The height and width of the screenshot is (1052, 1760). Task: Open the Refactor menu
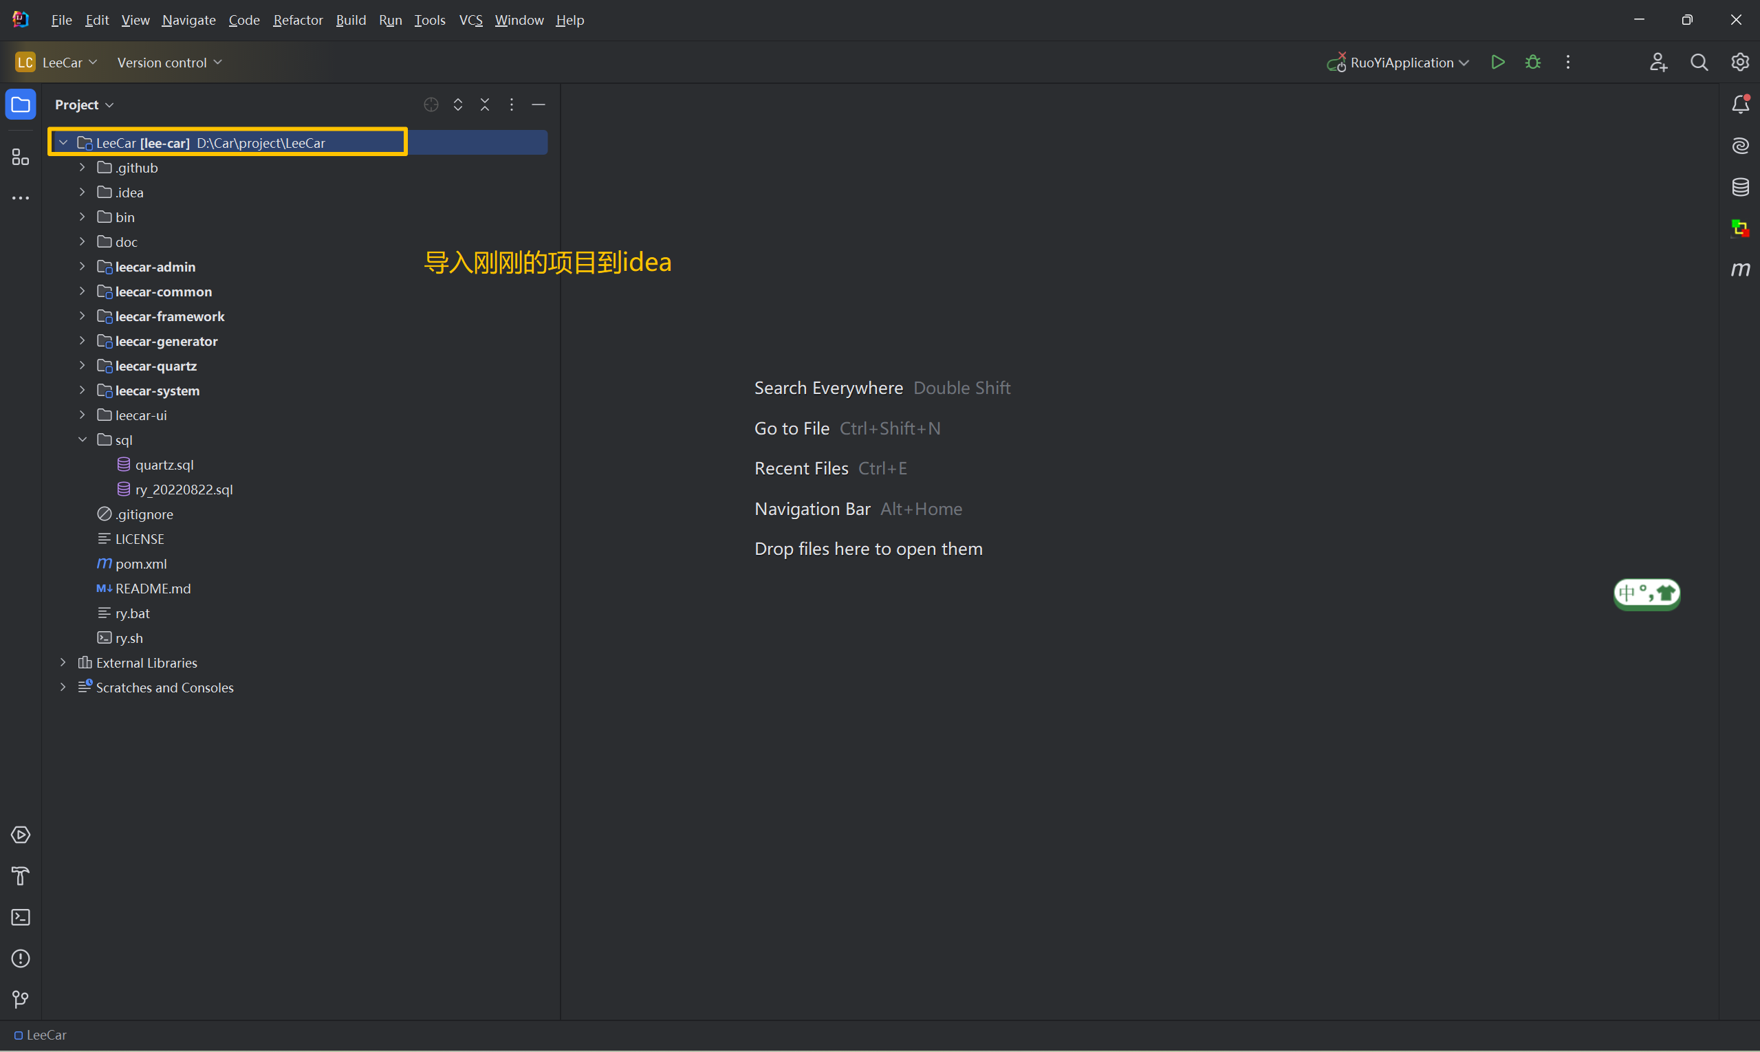coord(298,20)
